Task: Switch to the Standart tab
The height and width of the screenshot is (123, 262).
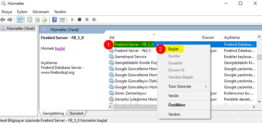Action: [76, 113]
